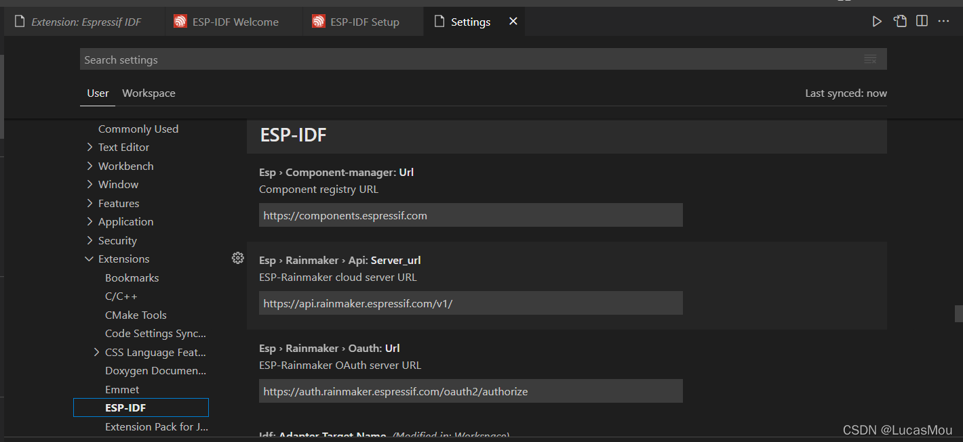The image size is (963, 442).
Task: Select ESP-IDF in settings tree
Action: [141, 407]
